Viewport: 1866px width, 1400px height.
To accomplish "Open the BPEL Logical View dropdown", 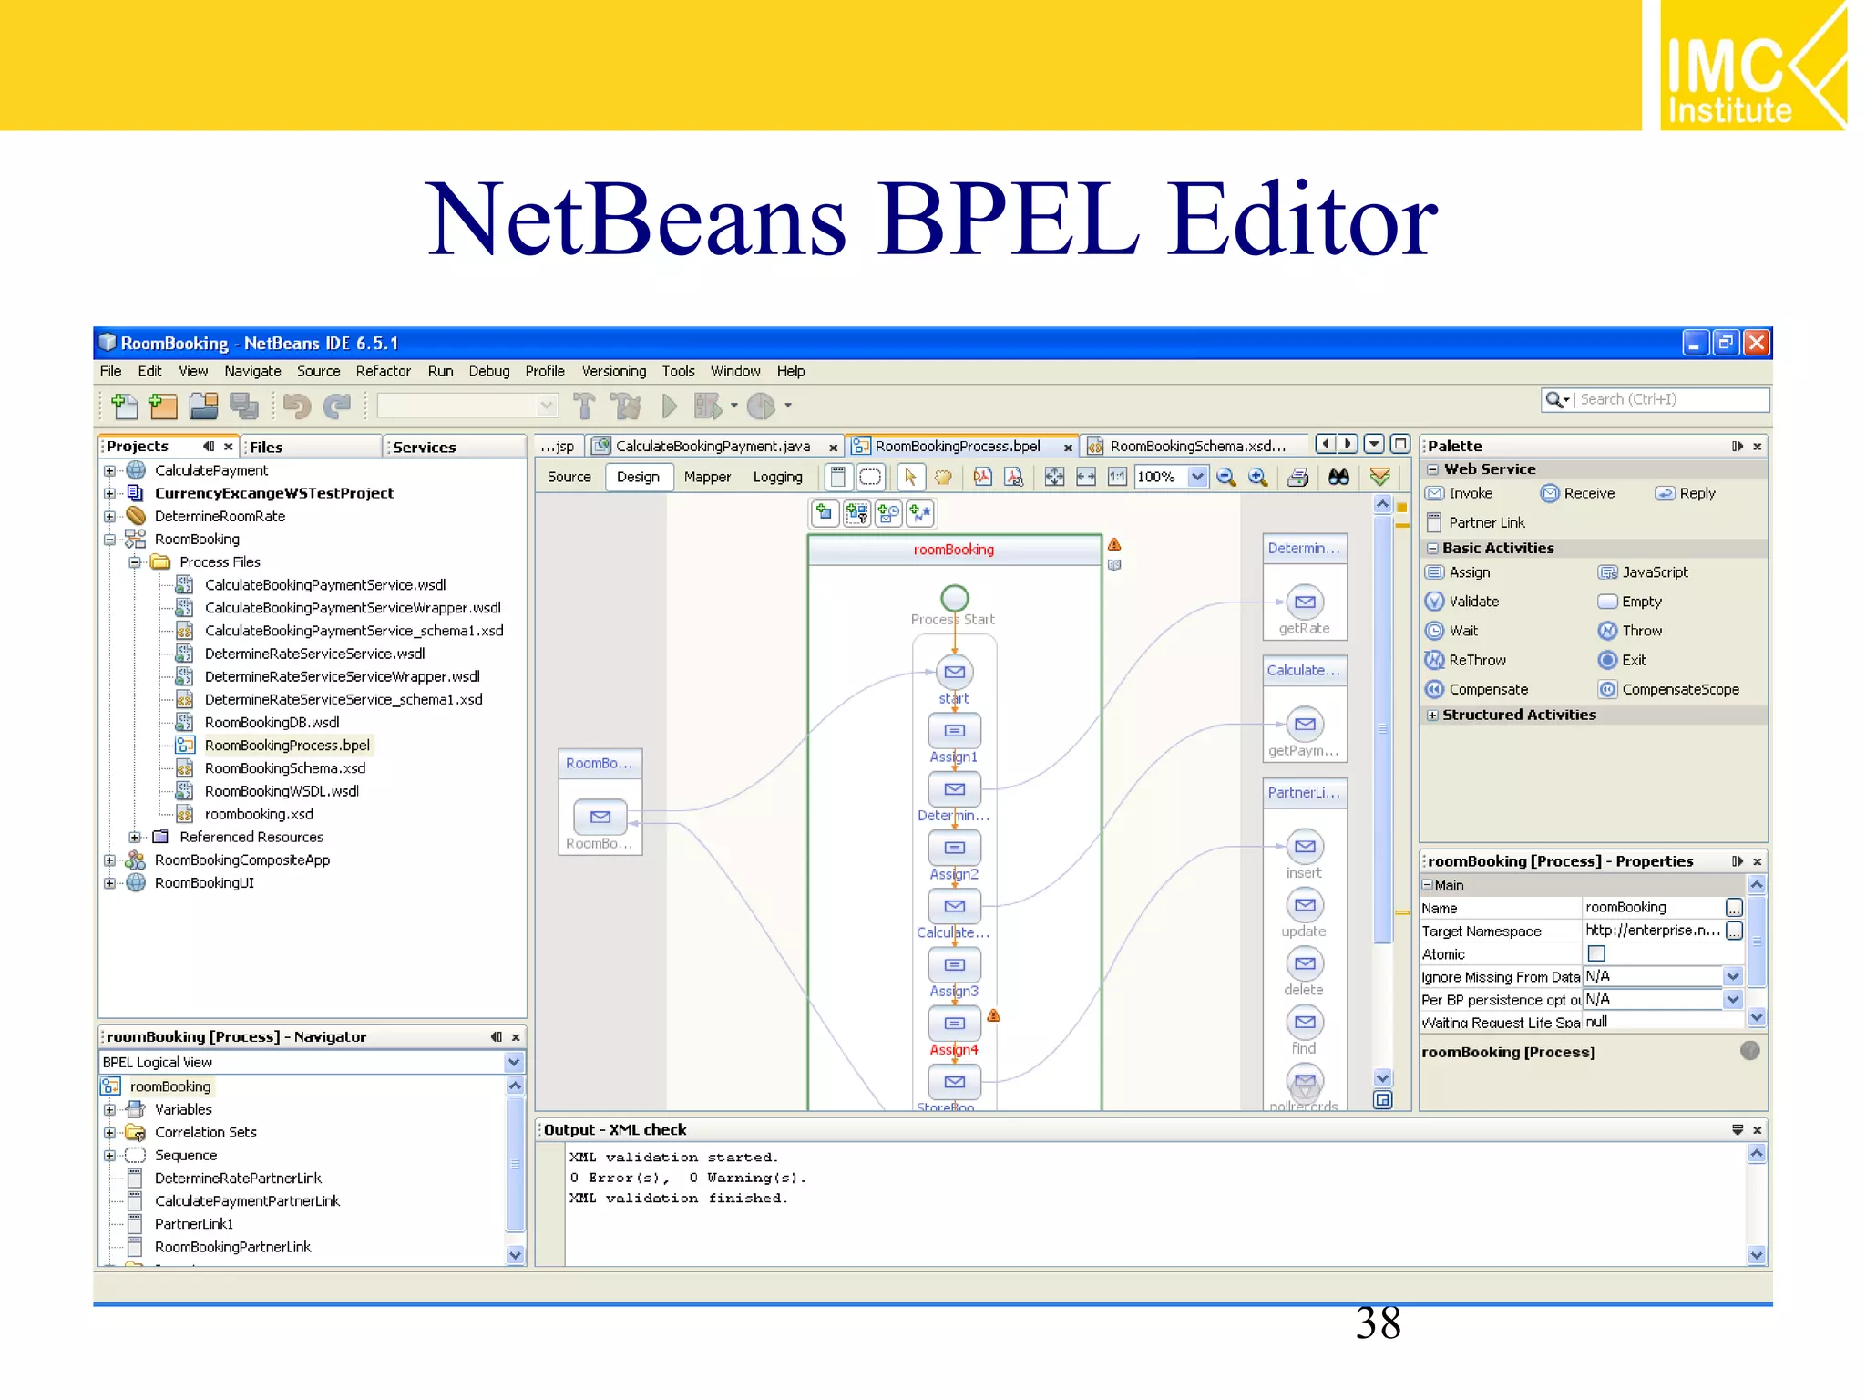I will pyautogui.click(x=514, y=1062).
